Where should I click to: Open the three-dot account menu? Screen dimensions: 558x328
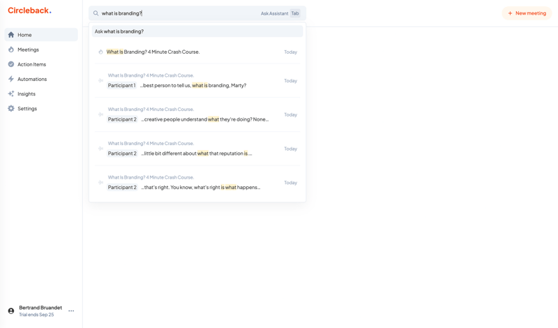tap(71, 311)
